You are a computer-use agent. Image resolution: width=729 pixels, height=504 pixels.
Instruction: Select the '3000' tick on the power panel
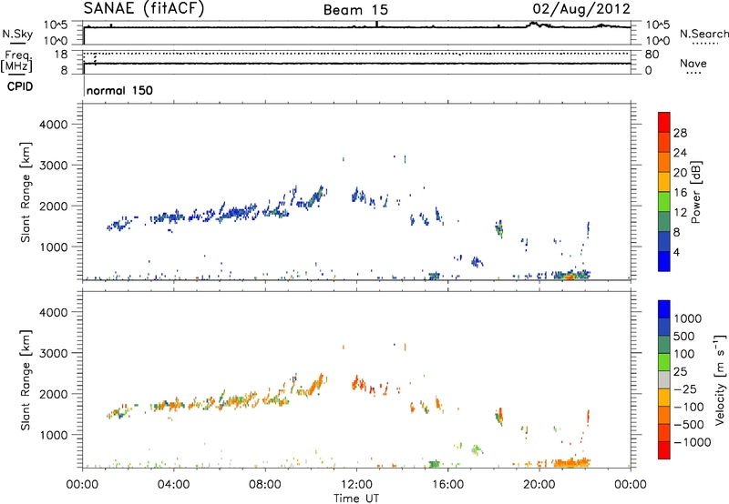click(54, 166)
